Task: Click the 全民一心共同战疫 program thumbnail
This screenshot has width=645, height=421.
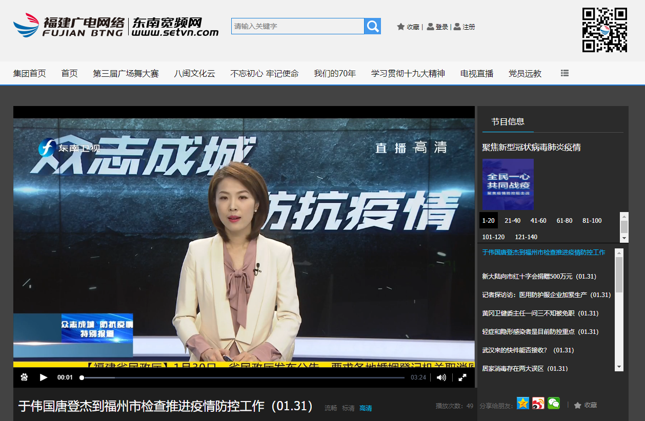Action: point(508,184)
